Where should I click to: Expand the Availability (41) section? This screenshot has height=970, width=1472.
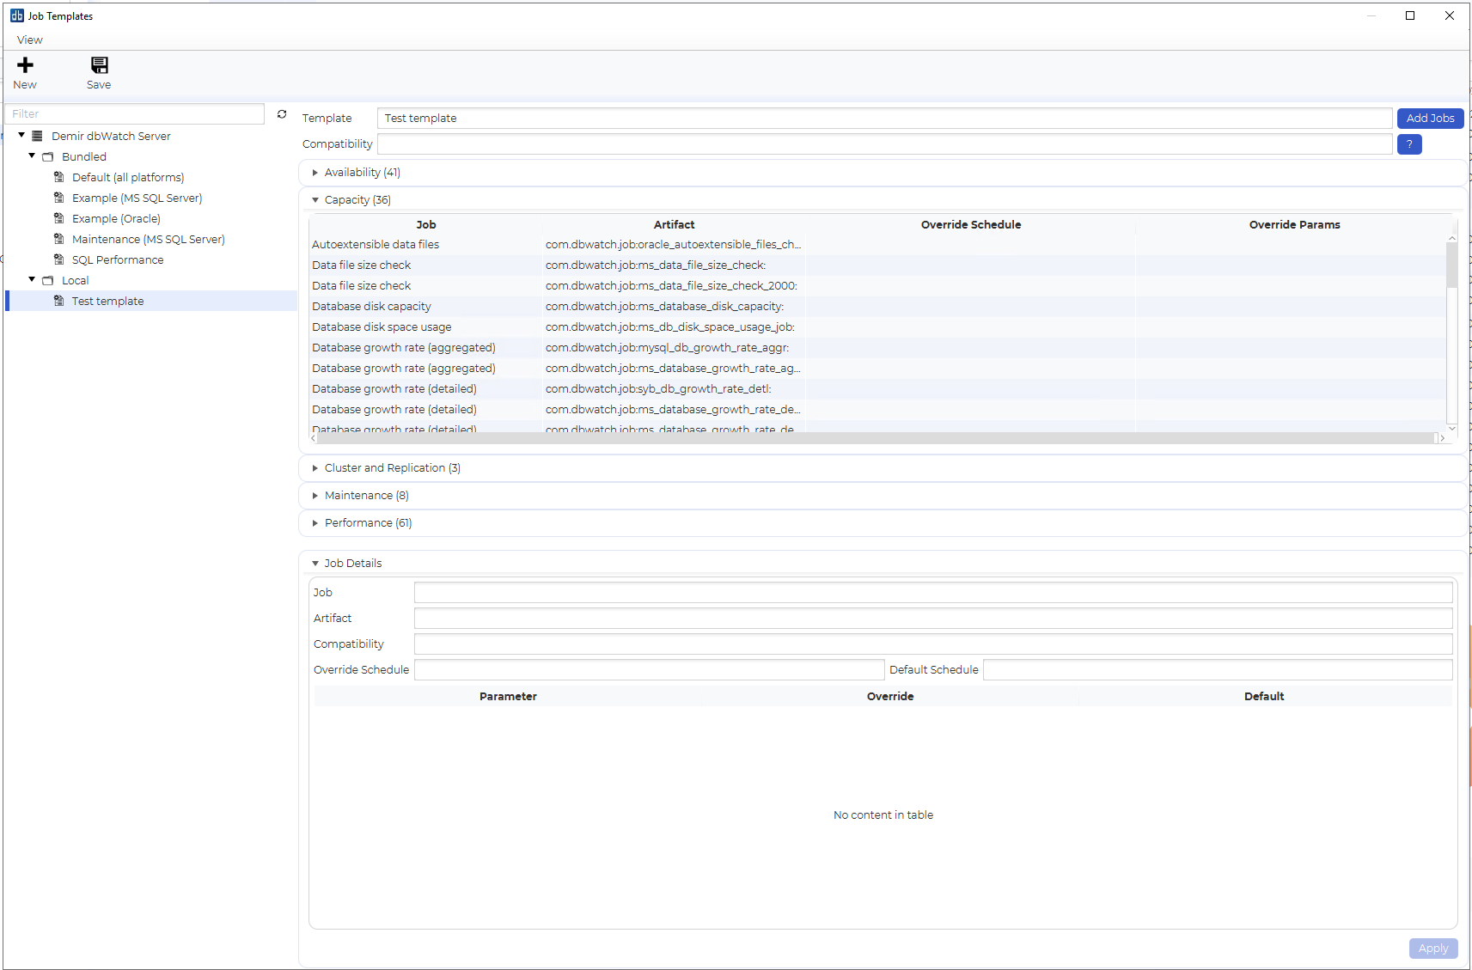[315, 173]
